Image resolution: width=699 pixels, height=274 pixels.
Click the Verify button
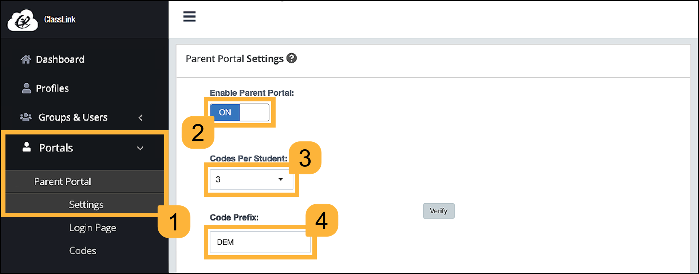pos(438,211)
